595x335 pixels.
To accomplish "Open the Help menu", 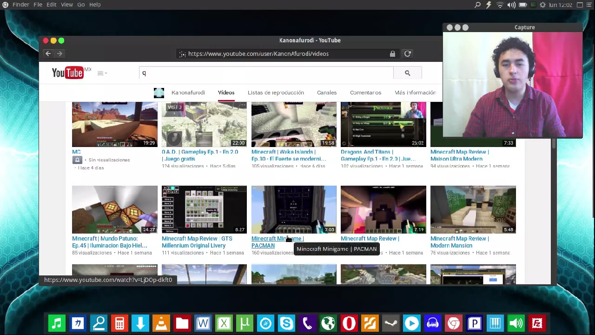I will click(x=95, y=5).
